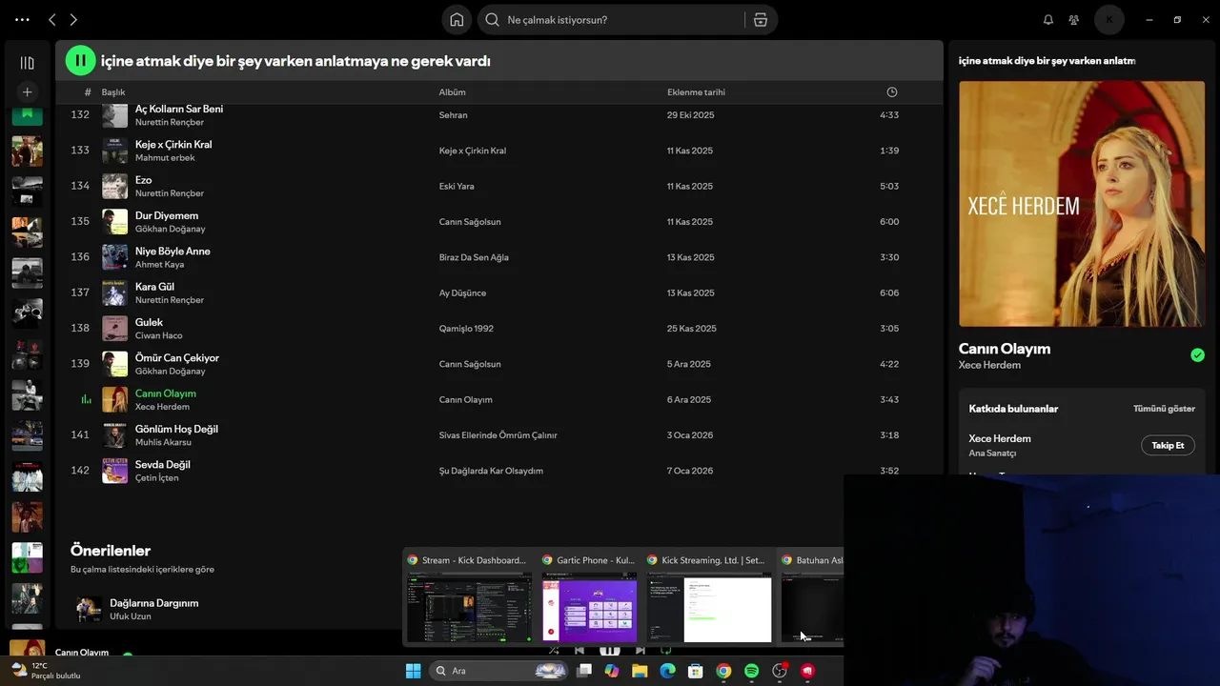Image resolution: width=1220 pixels, height=686 pixels.
Task: Click the Spotify taskbar icon
Action: tap(751, 671)
